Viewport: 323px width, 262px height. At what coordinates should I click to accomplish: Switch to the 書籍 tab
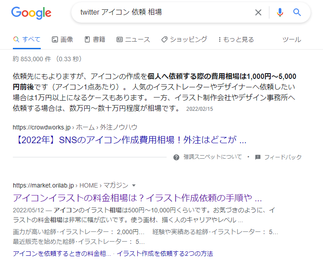click(95, 39)
